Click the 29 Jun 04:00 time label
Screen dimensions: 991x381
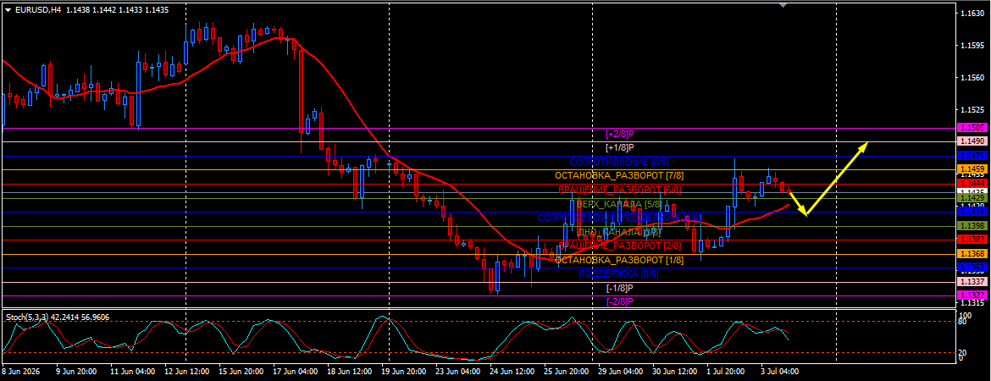[x=621, y=372]
